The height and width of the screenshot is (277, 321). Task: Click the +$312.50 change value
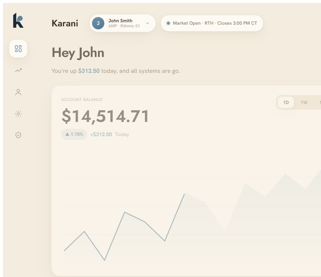101,135
